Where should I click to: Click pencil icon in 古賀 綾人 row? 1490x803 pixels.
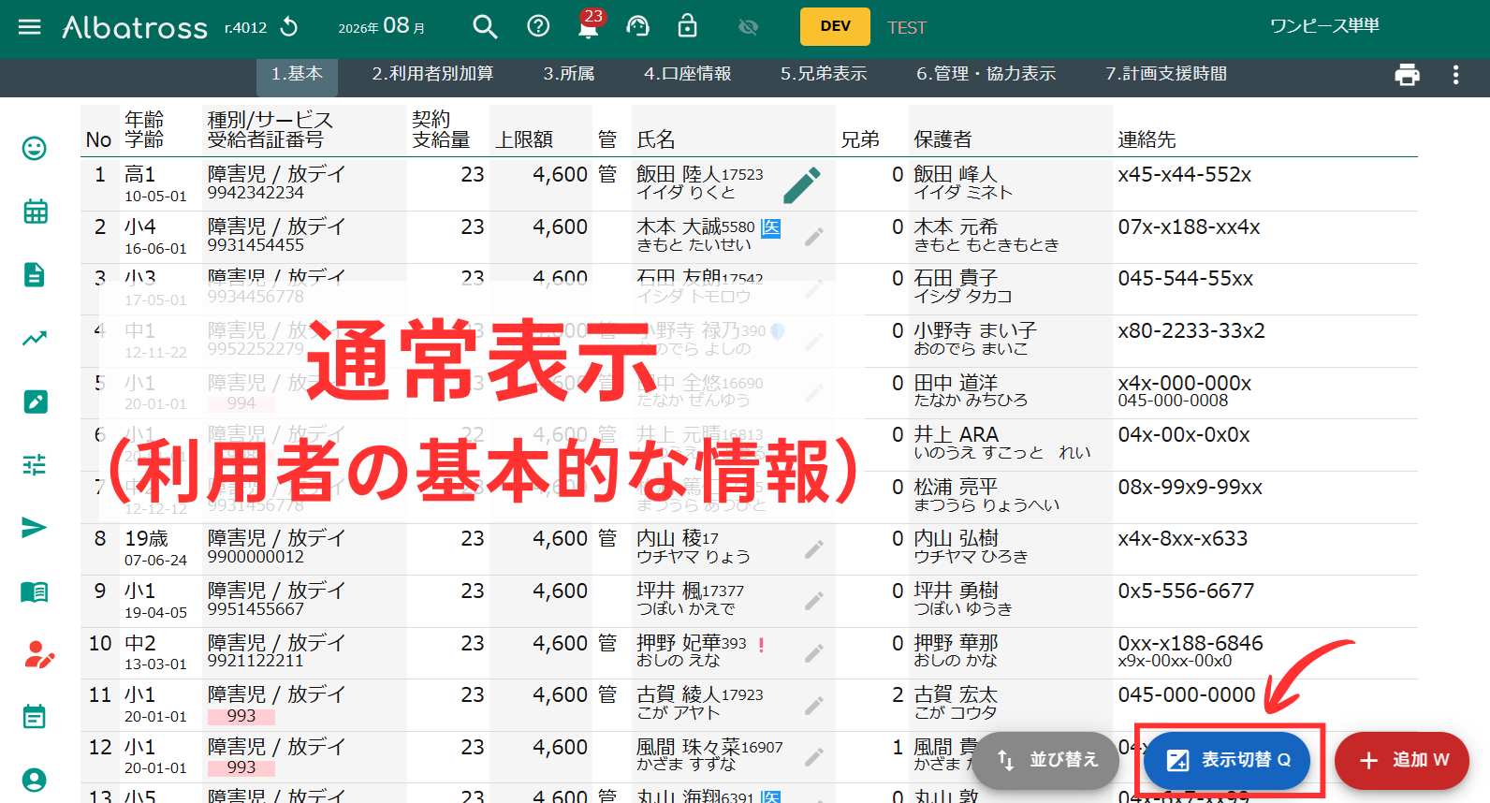(x=814, y=705)
